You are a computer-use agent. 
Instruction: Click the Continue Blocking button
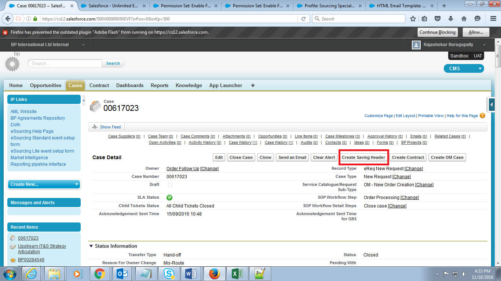click(438, 32)
